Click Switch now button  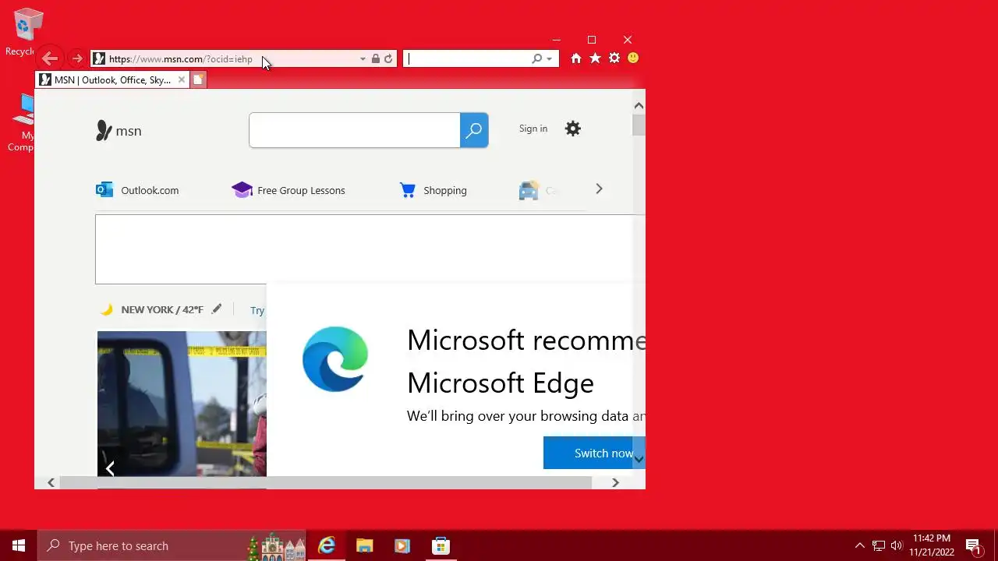tap(594, 453)
